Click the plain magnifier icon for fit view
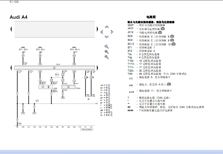Image resolution: width=223 pixels, height=154 pixels. click(107, 47)
